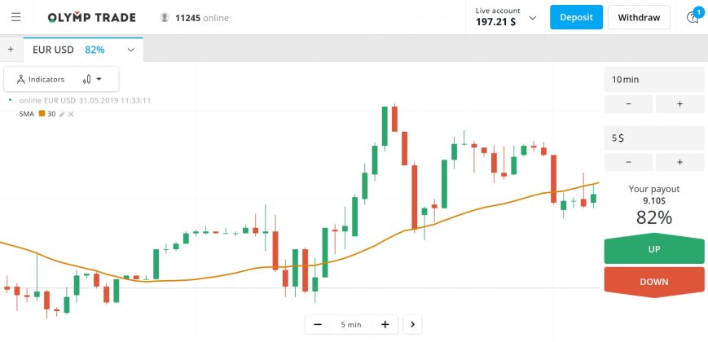Open the hamburger main menu
The image size is (708, 342).
point(16,17)
